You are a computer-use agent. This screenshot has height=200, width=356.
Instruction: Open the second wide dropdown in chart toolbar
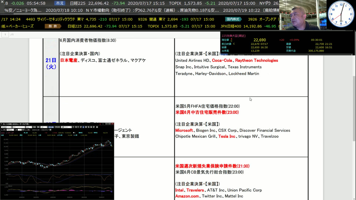coord(19,127)
